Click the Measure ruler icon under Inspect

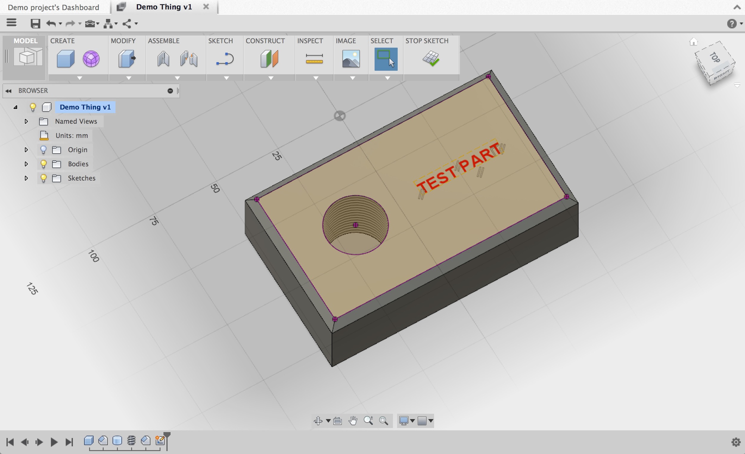[314, 59]
